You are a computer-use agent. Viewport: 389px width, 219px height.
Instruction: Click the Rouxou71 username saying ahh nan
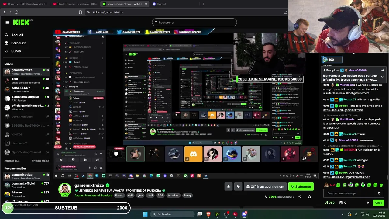tap(350, 99)
